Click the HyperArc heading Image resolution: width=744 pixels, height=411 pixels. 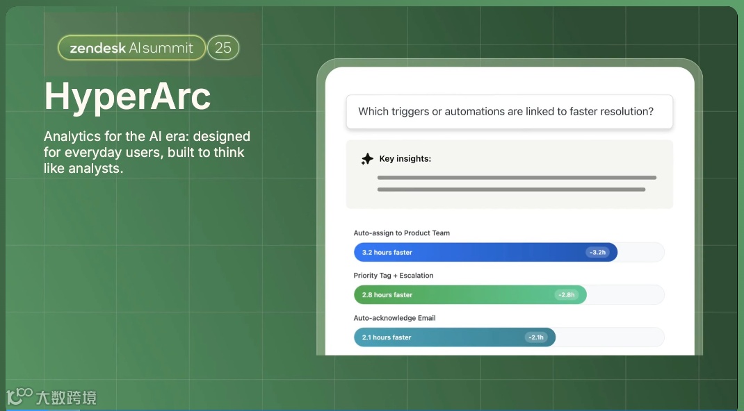(x=127, y=97)
